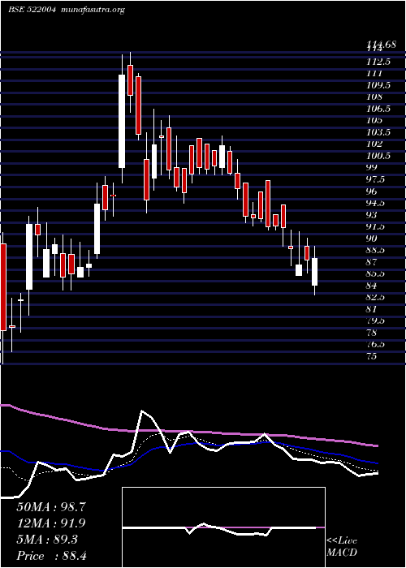This screenshot has width=406, height=568.
Task: Click the 100.5 price axis label
Action: [x=378, y=156]
